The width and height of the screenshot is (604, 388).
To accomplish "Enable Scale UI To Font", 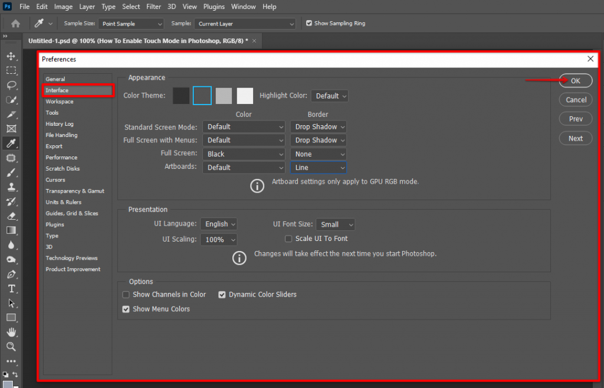I will (288, 239).
